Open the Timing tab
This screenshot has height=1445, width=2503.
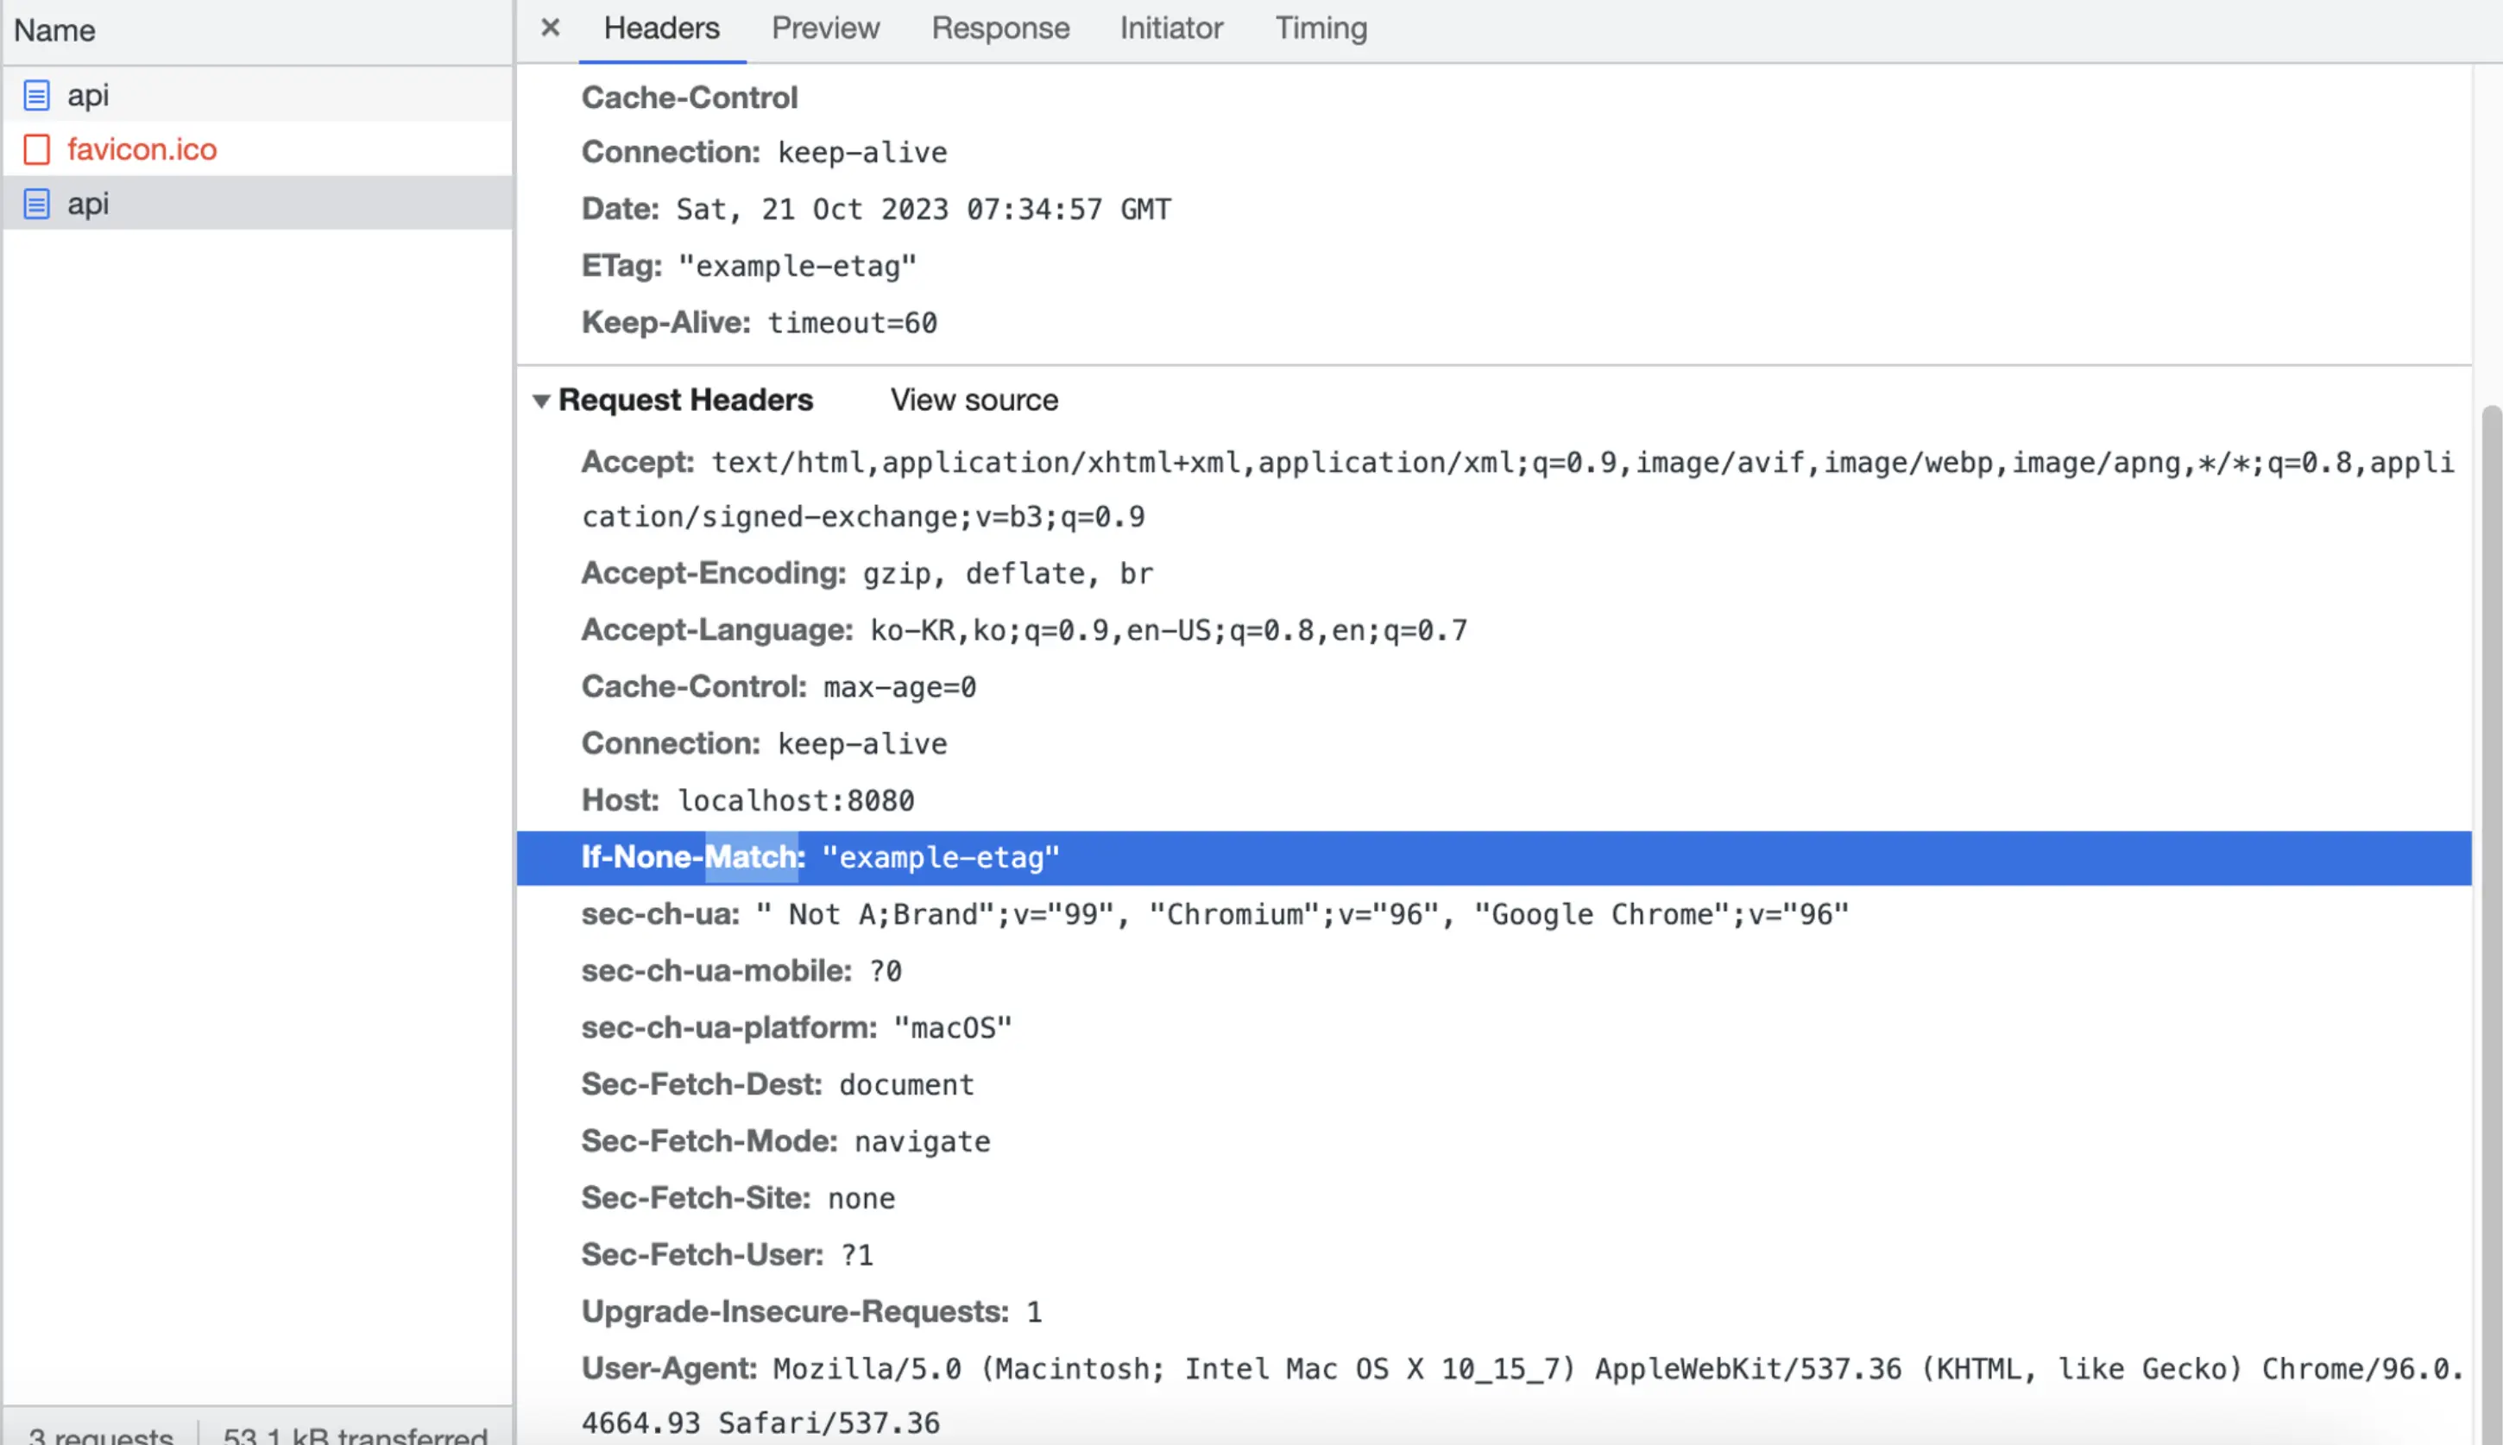(1320, 27)
